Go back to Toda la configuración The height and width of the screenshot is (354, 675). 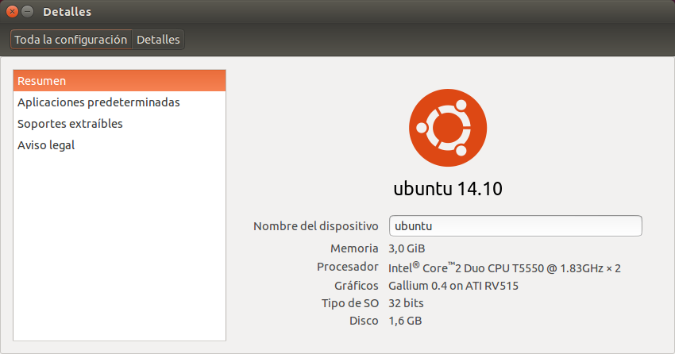[x=71, y=40]
